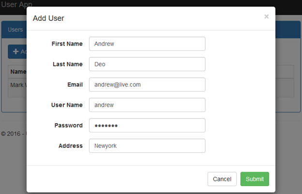The height and width of the screenshot is (194, 302).
Task: Click into the User Name text box
Action: pyautogui.click(x=147, y=105)
